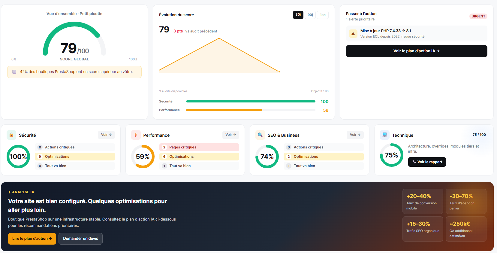This screenshot has width=497, height=253.
Task: Select Actions critiques row in Sécurité card
Action: pos(75,147)
